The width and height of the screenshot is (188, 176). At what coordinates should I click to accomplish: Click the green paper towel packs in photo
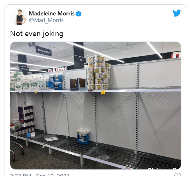[x=28, y=82]
